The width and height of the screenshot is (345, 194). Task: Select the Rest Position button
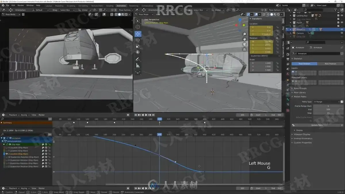tap(330, 64)
